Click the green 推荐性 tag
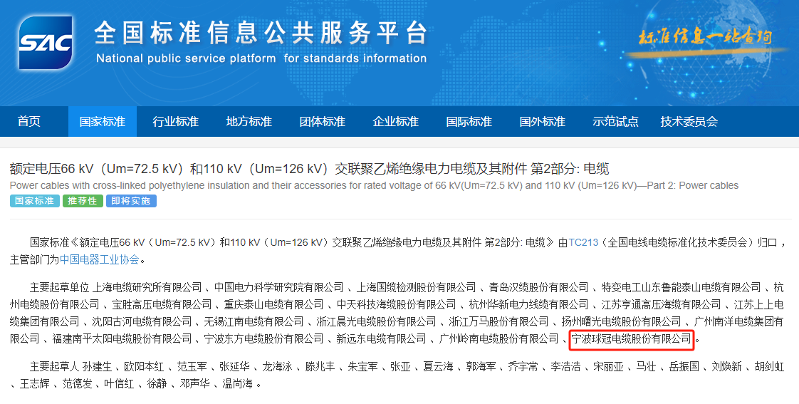Image resolution: width=799 pixels, height=404 pixels. (83, 200)
